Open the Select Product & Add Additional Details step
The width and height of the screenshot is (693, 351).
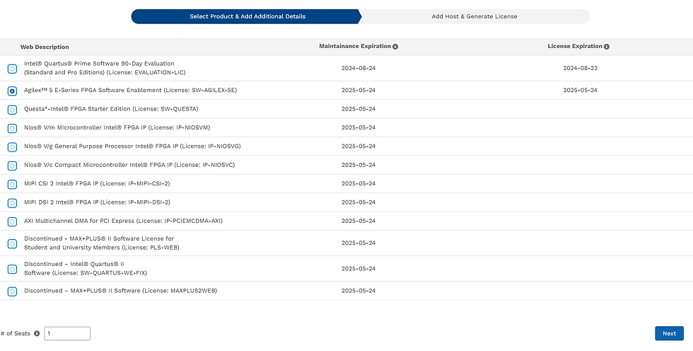point(247,16)
